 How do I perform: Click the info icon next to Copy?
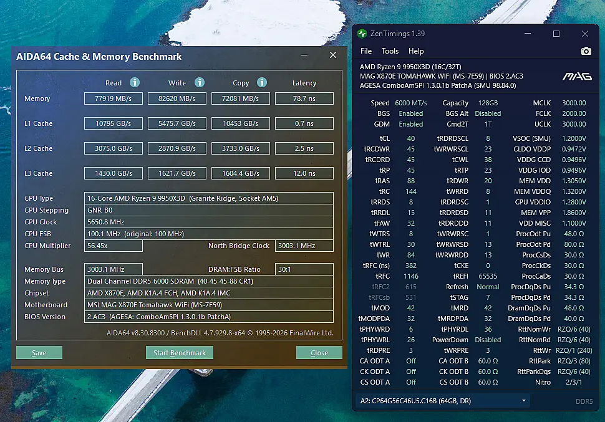(x=262, y=82)
